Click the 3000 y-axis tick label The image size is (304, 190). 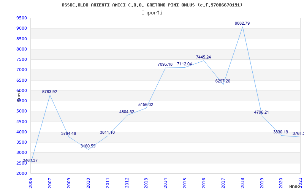tap(22, 153)
